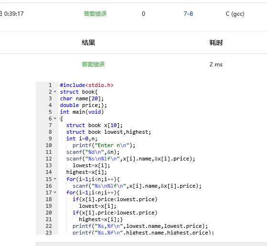Image resolution: width=267 pixels, height=246 pixels.
Task: Click the printf lowest.name line 22
Action: pyautogui.click(x=140, y=226)
